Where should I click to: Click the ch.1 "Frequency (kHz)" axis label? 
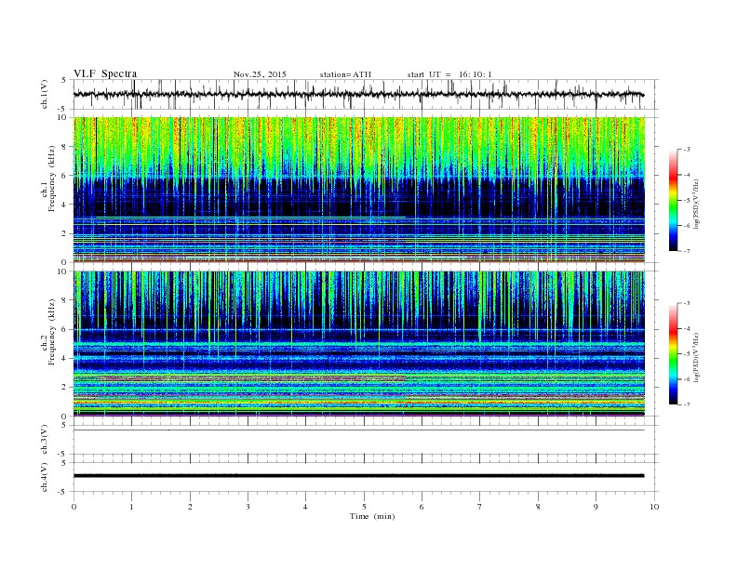52,179
